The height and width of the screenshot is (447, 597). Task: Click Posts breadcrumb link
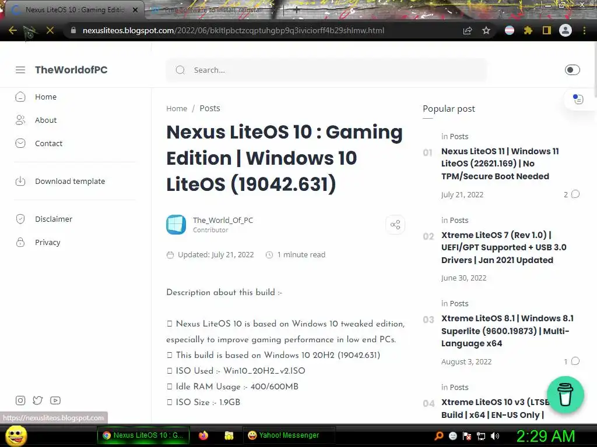(x=210, y=108)
